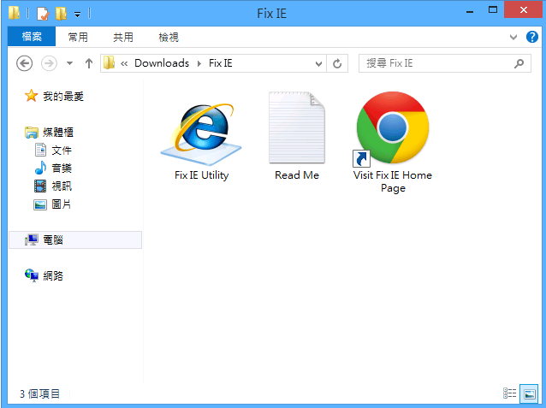Click the folder system icon in the title bar

pyautogui.click(x=14, y=13)
